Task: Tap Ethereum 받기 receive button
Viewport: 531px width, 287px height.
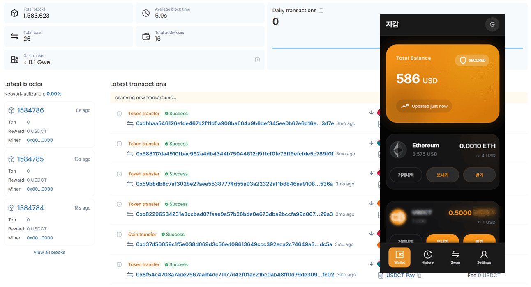Action: click(479, 175)
